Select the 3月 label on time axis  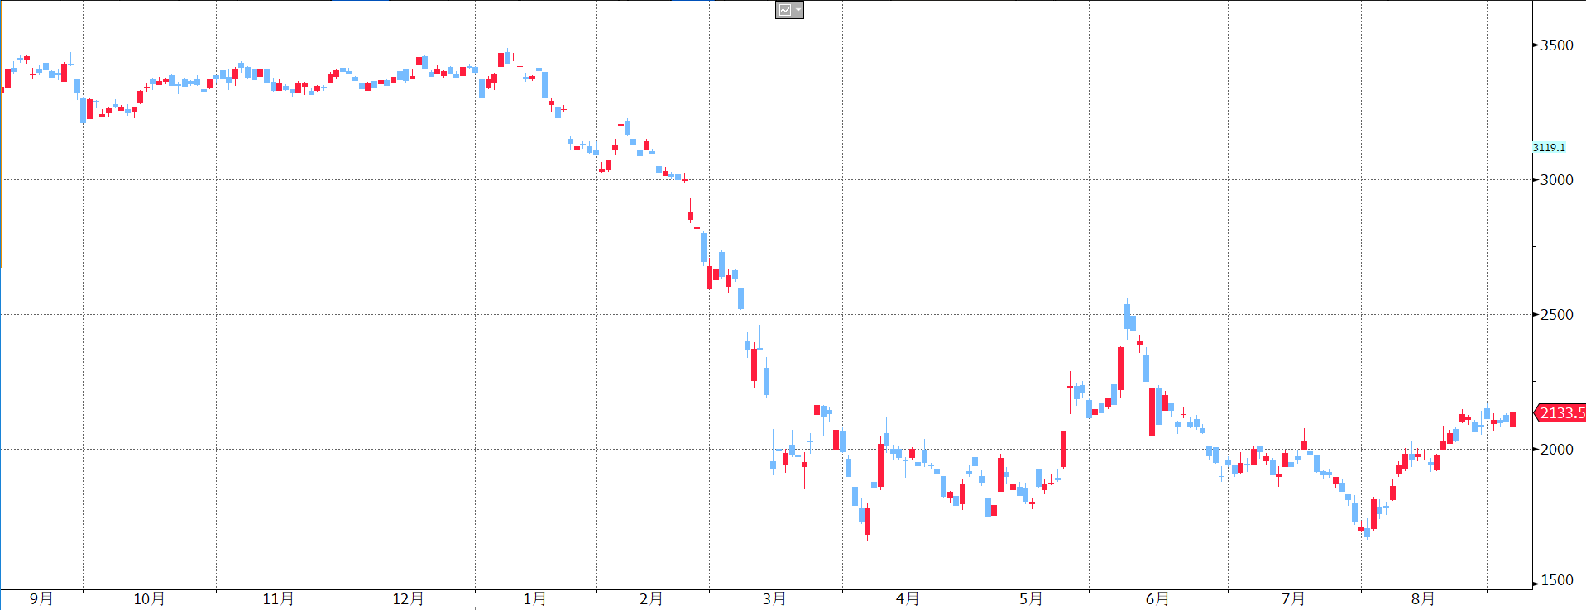(774, 598)
